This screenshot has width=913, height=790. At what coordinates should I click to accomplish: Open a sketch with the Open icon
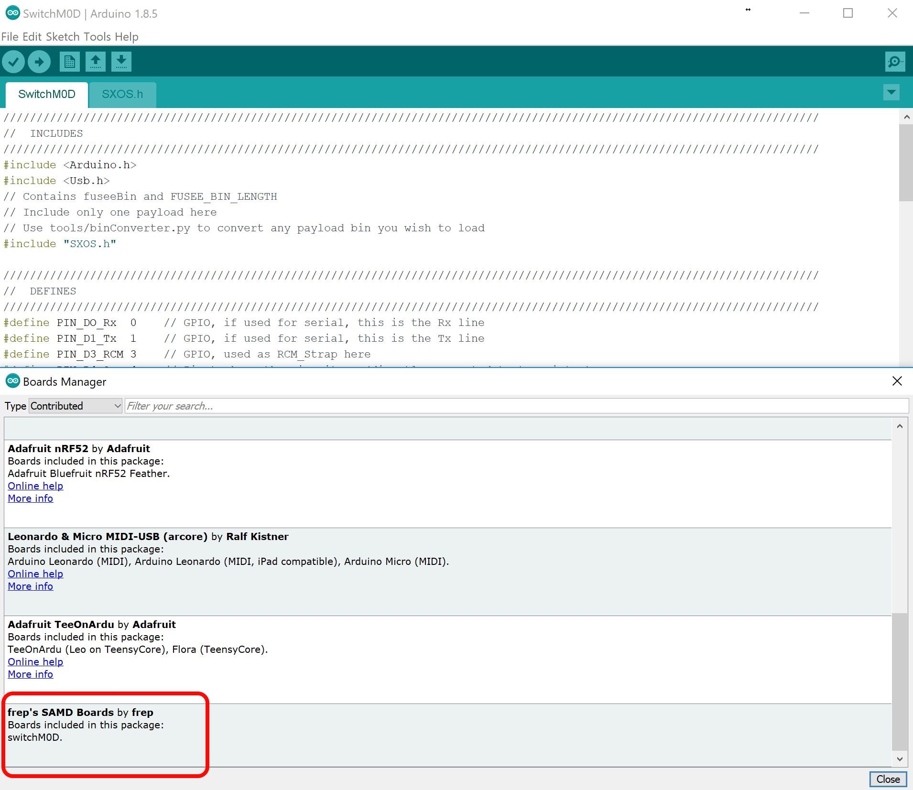point(96,62)
